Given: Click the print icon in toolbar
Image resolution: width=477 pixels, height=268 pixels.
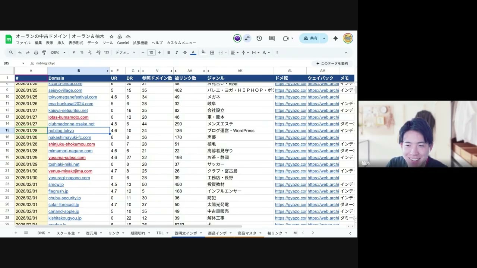Looking at the screenshot, I should point(36,52).
